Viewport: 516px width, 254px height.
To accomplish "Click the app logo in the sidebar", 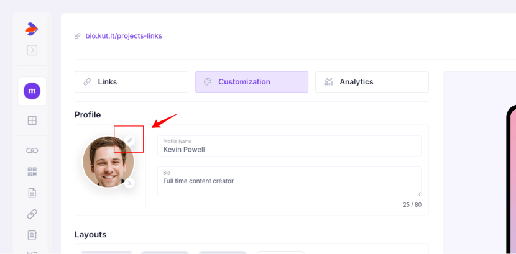I will point(32,29).
